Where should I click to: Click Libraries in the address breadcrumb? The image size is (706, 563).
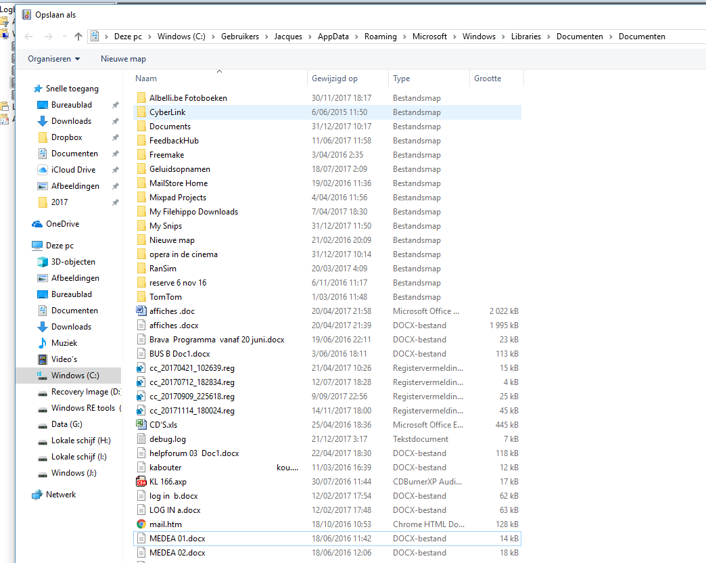[x=526, y=37]
